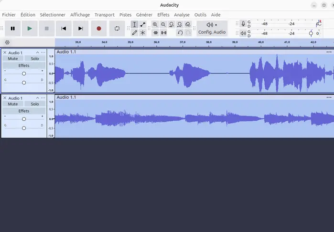Collapse the first Audio 1 track
334x232 pixels.
tap(37, 53)
